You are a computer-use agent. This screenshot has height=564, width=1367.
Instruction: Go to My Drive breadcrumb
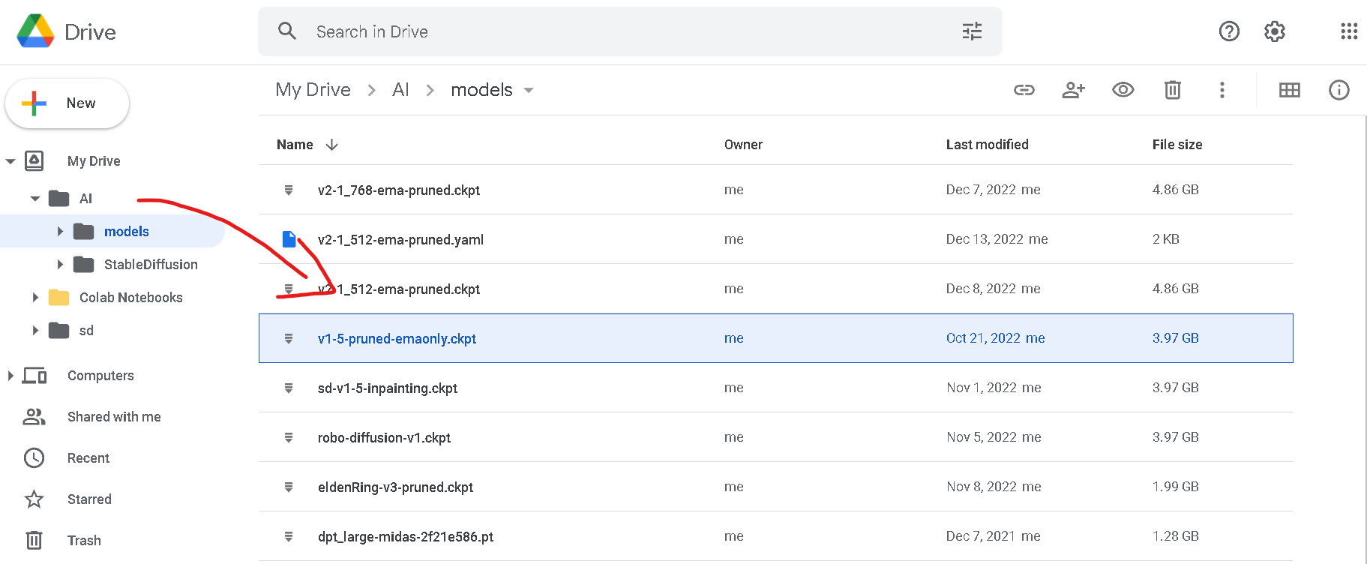pyautogui.click(x=313, y=90)
